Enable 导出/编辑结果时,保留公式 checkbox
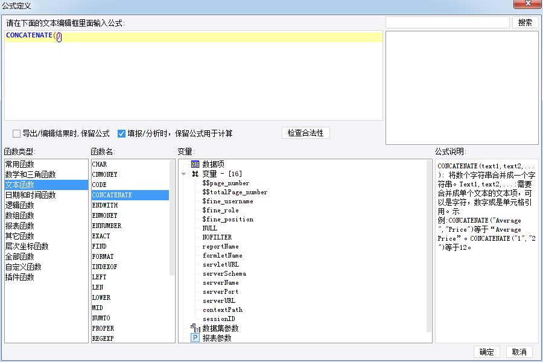543x362 pixels. point(17,133)
